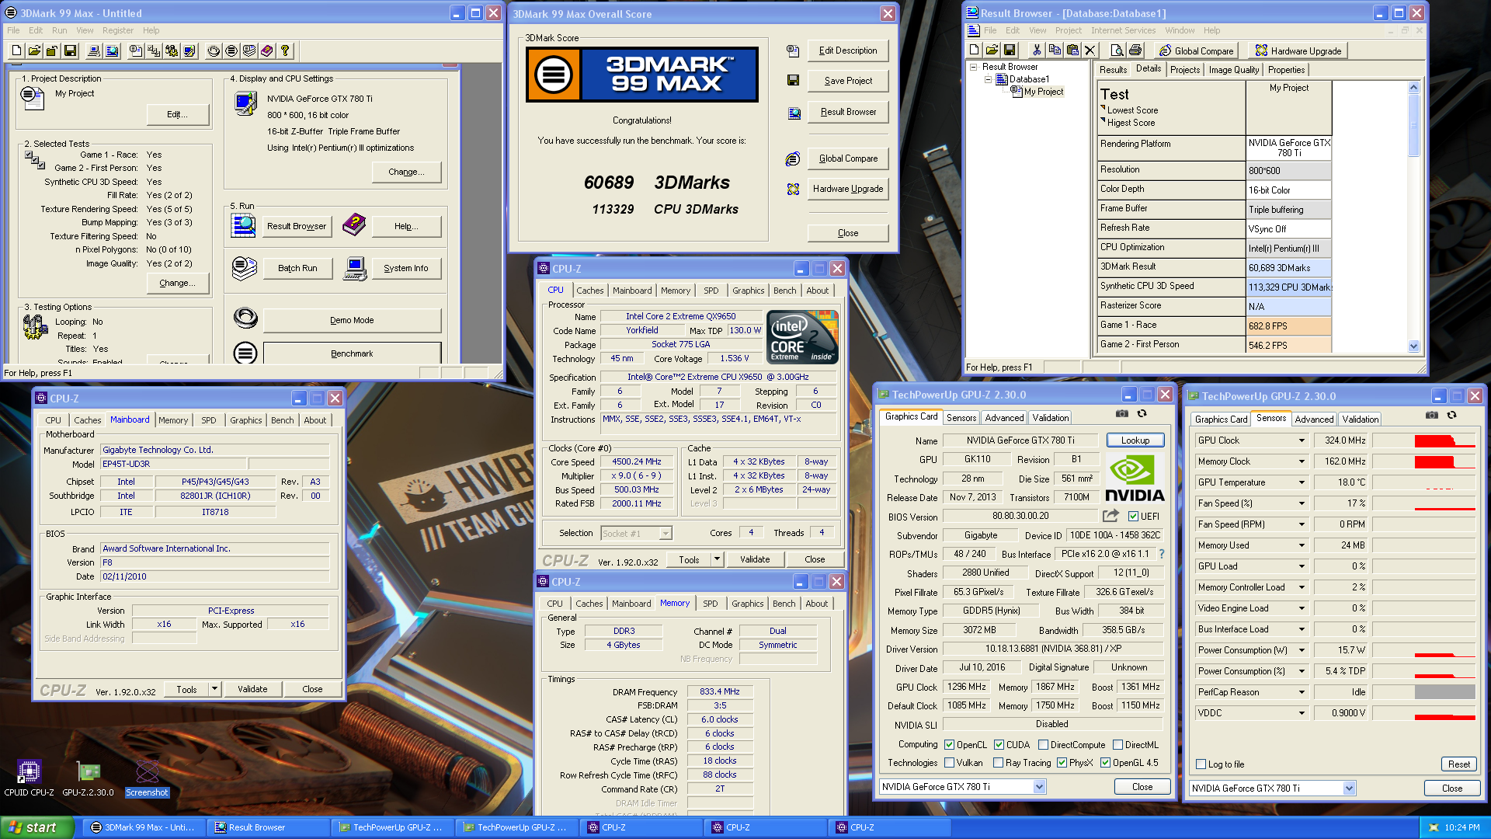Click the Edit Description icon in score dialog
Image resolution: width=1491 pixels, height=839 pixels.
coord(793,50)
